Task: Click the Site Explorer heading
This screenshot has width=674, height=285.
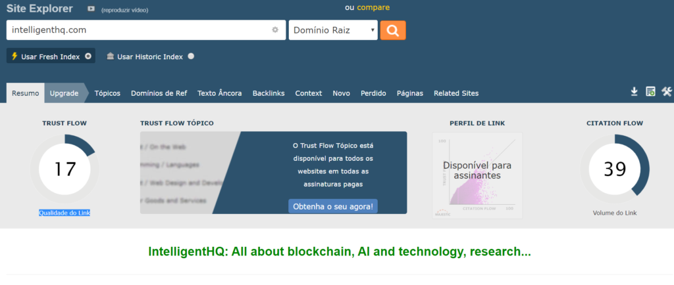Action: [39, 9]
